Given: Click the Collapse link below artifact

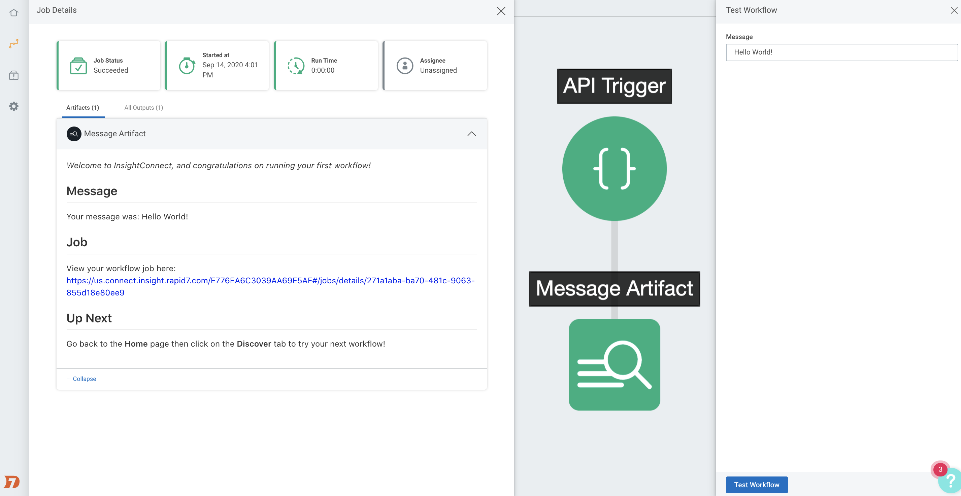Looking at the screenshot, I should point(81,379).
